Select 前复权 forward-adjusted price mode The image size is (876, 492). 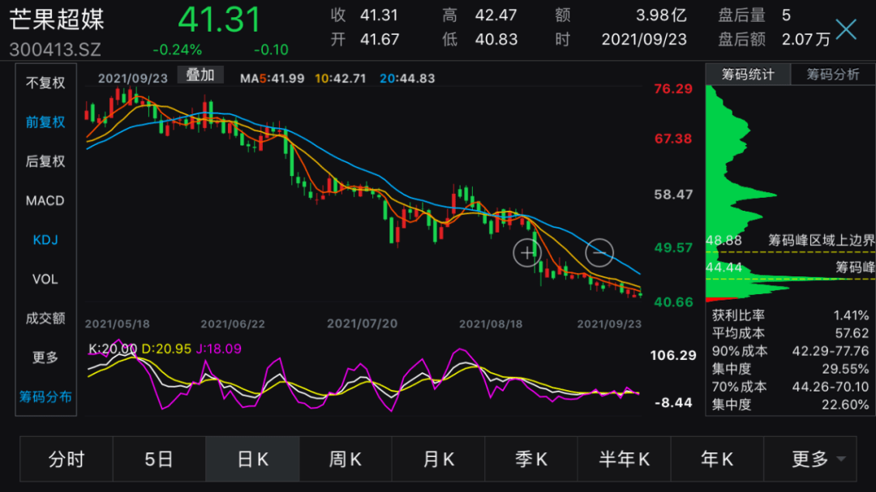tap(45, 122)
